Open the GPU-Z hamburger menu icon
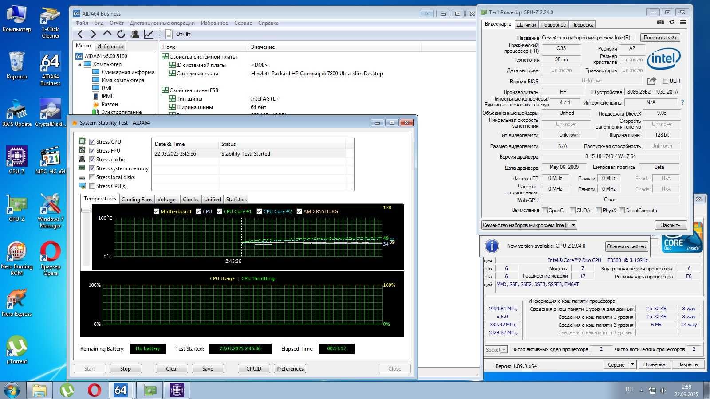The width and height of the screenshot is (710, 399). pyautogui.click(x=683, y=22)
